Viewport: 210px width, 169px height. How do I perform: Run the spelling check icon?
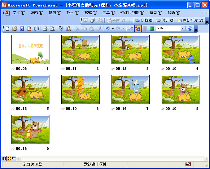(61, 29)
